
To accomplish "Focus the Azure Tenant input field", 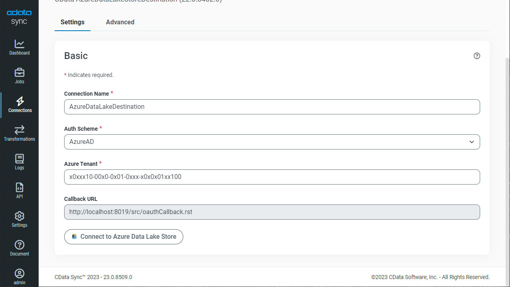I will tap(272, 177).
